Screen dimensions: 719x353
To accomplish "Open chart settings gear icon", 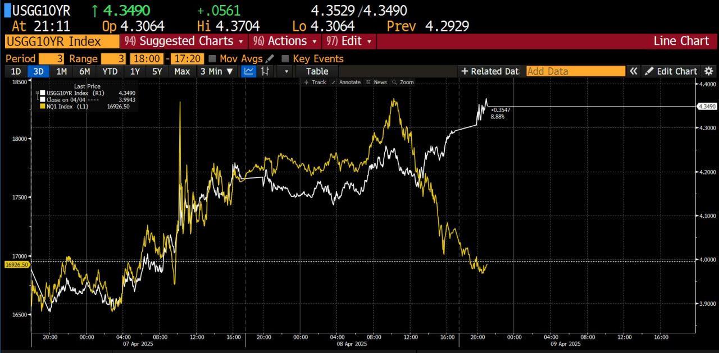I will 709,71.
